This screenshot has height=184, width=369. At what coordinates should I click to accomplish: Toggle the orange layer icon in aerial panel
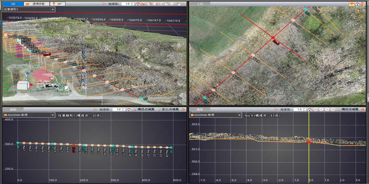[352, 4]
